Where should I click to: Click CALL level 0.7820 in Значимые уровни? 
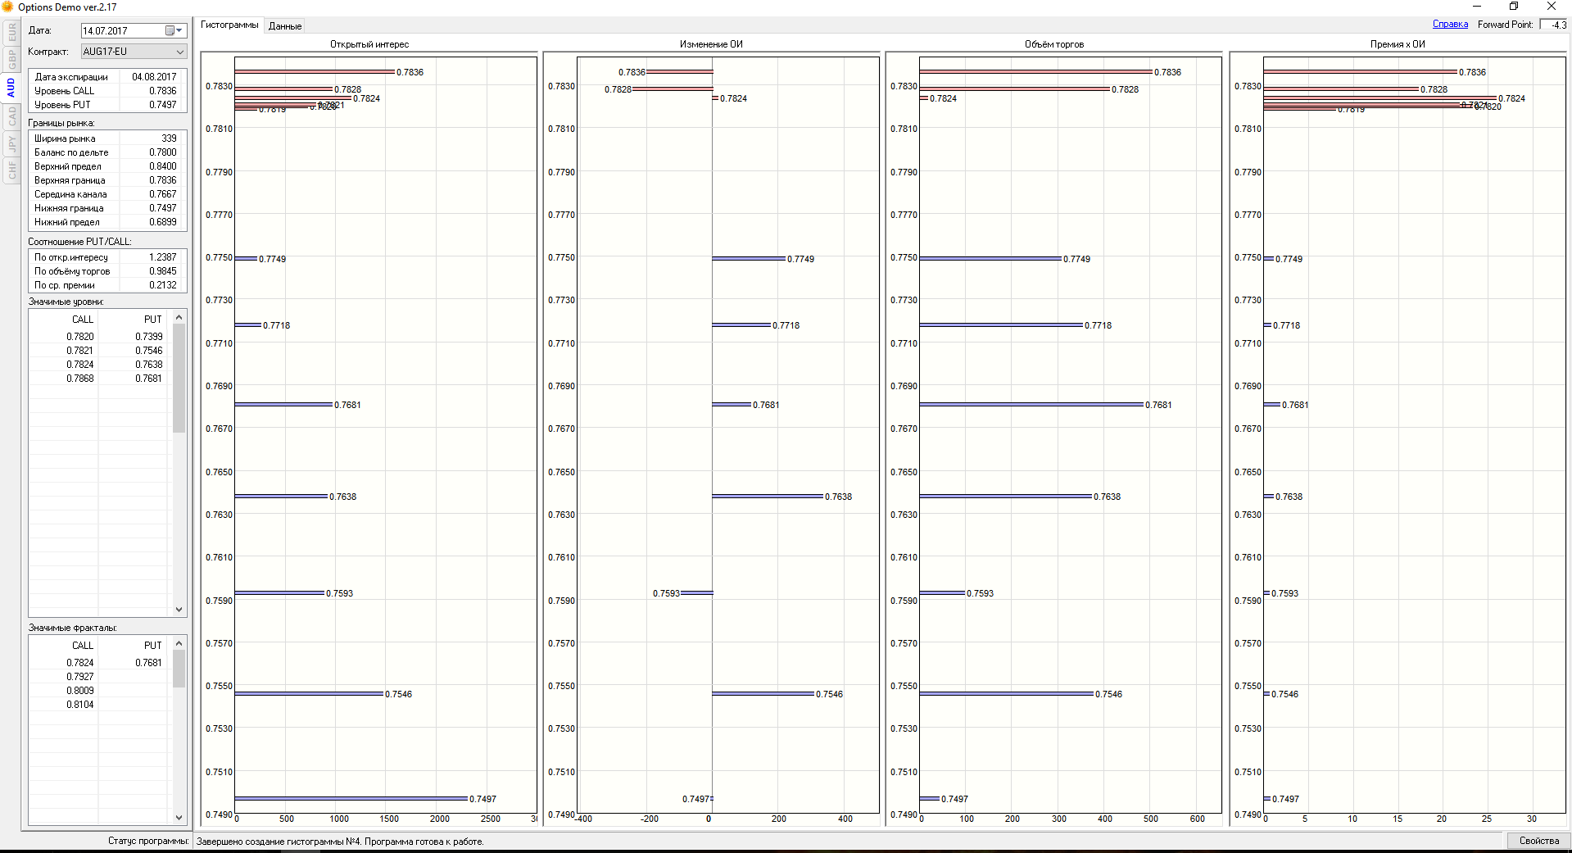(80, 337)
